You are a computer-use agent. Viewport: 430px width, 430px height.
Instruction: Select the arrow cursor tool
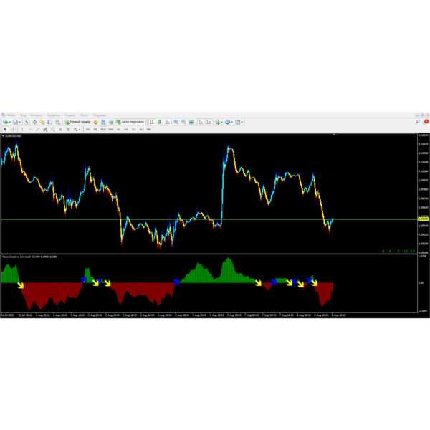pos(5,130)
